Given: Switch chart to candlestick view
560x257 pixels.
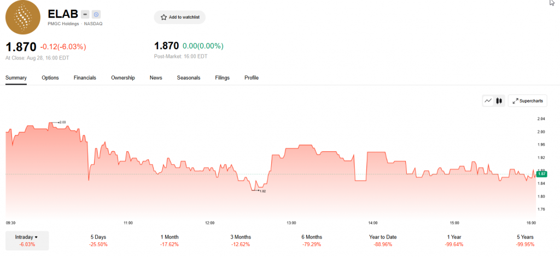Looking at the screenshot, I should point(499,101).
